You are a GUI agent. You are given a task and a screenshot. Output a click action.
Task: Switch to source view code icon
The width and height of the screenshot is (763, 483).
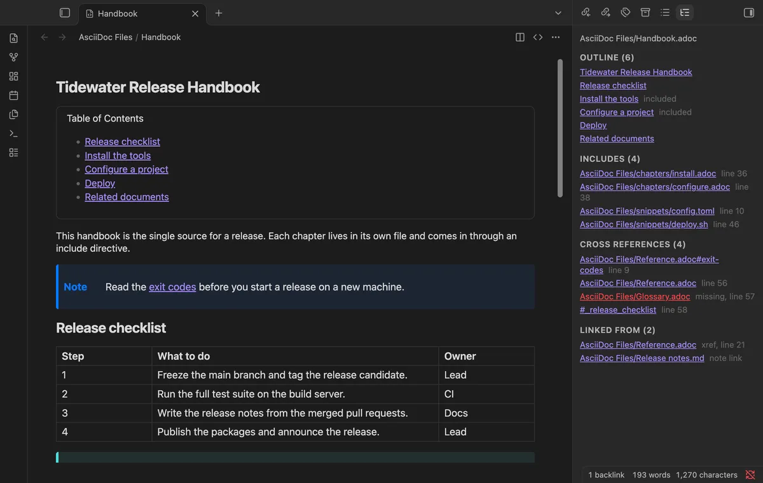538,37
